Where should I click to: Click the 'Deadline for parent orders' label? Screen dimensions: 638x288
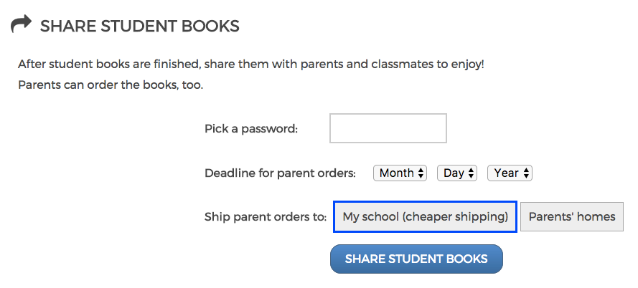tap(280, 173)
